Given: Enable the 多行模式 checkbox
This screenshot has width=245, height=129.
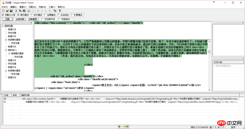Looking at the screenshot, I should (x=32, y=15).
